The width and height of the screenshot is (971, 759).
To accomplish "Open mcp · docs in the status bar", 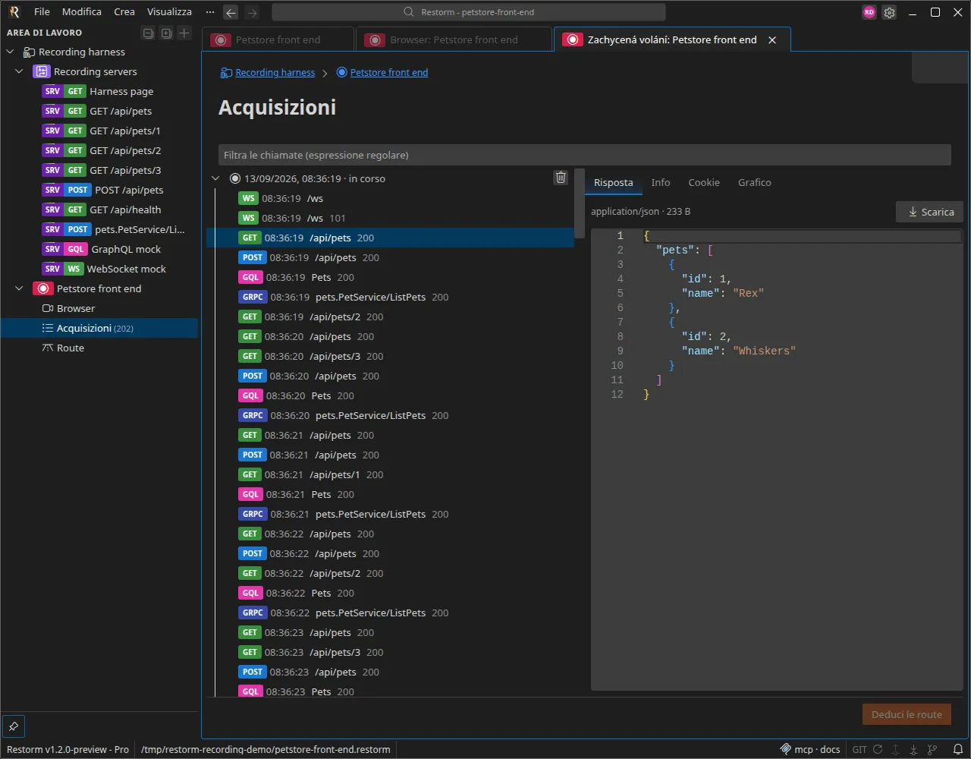I will point(811,749).
